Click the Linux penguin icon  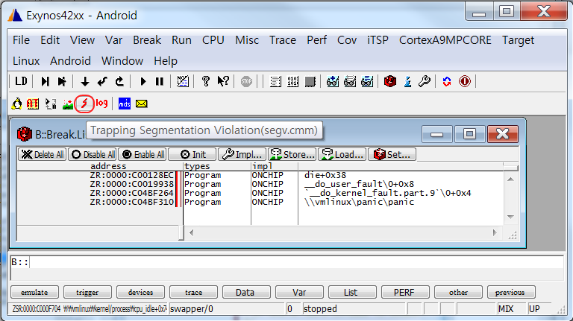click(16, 104)
